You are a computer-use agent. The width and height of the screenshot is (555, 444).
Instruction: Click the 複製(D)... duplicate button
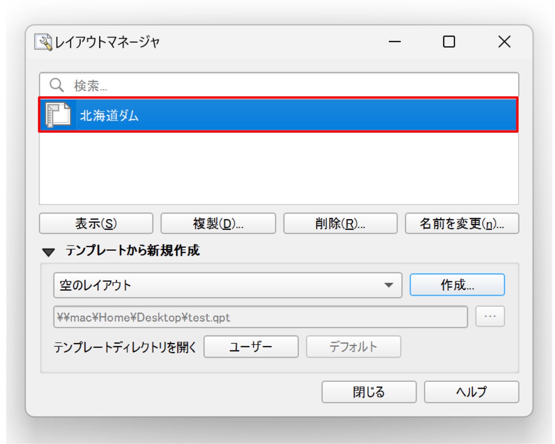[x=218, y=223]
